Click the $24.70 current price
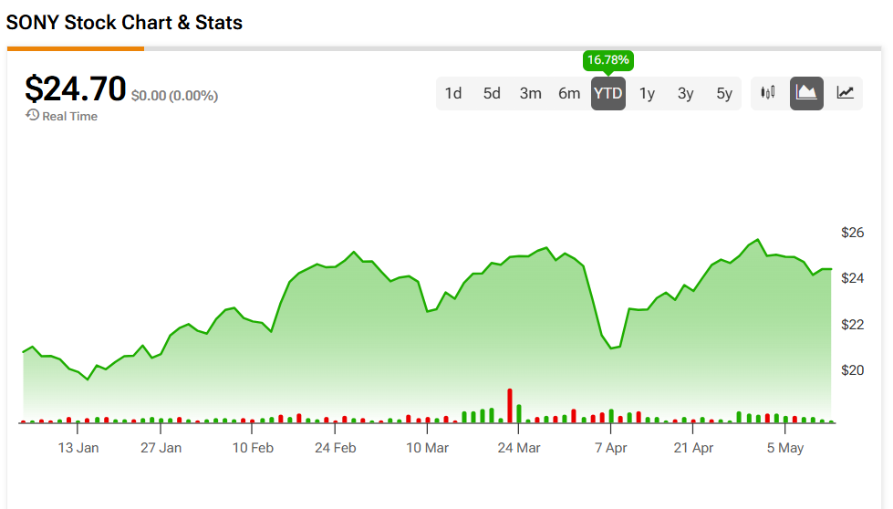This screenshot has width=893, height=509. pos(75,88)
